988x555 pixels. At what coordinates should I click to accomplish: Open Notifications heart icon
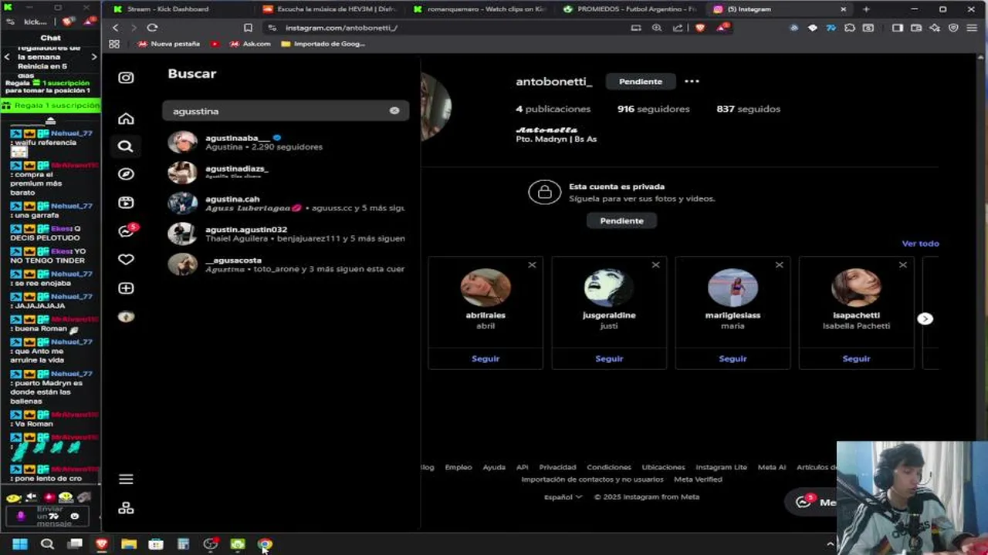(x=126, y=260)
